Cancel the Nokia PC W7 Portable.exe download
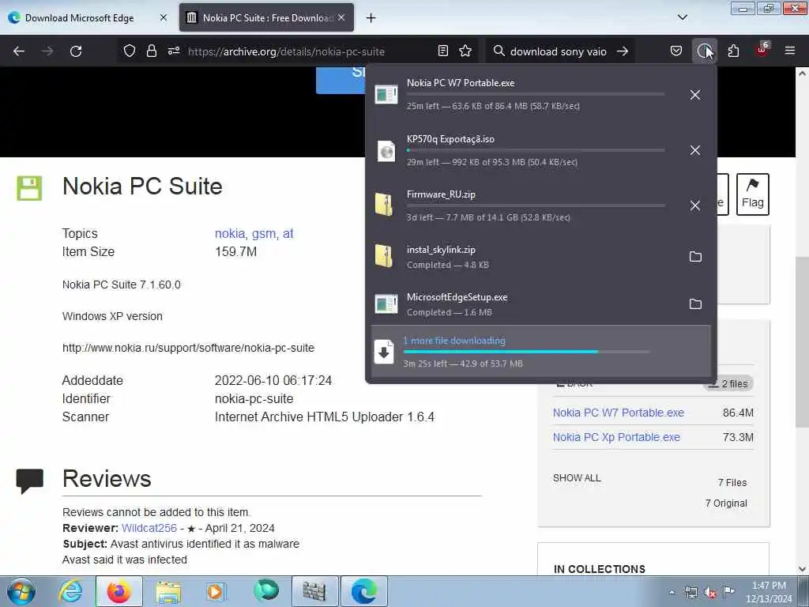809x607 pixels. click(695, 95)
